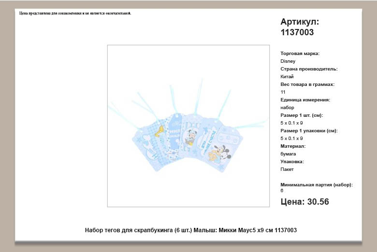This screenshot has height=252, width=377.
Task: Click the country value 'Китай'
Action: [x=287, y=77]
